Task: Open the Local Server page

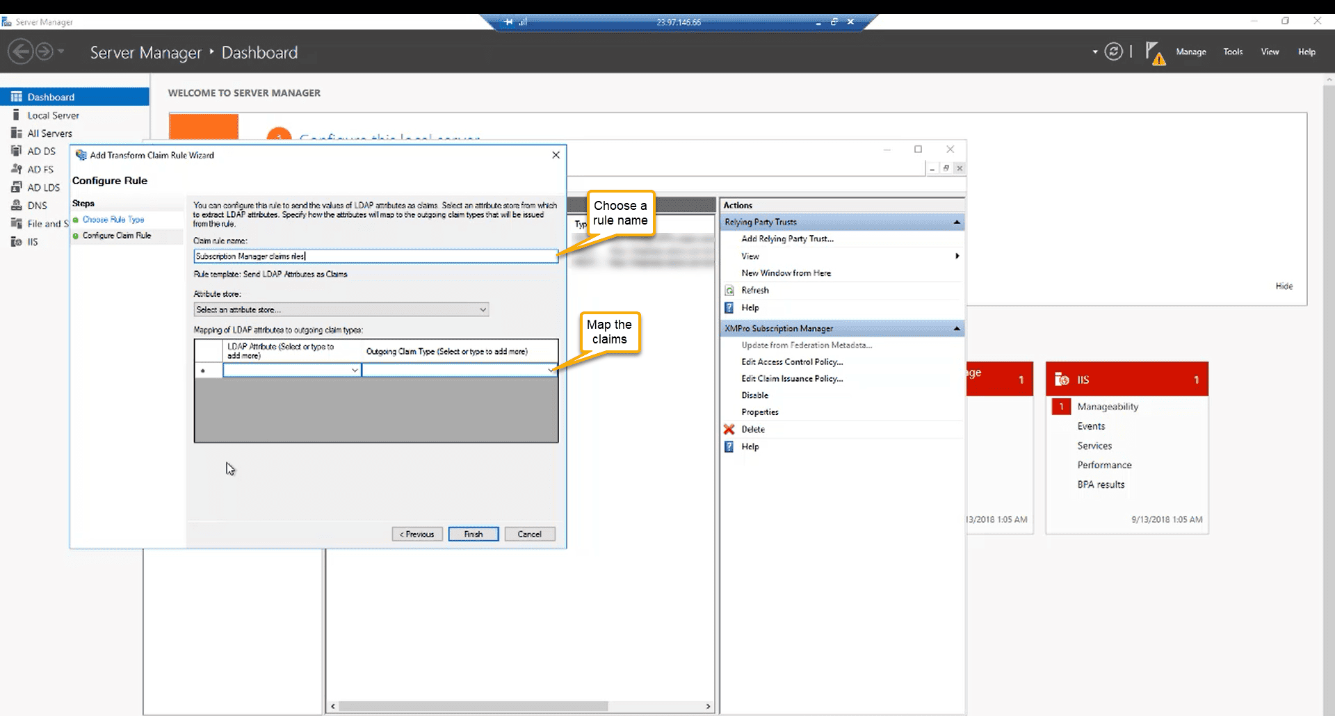Action: (53, 115)
